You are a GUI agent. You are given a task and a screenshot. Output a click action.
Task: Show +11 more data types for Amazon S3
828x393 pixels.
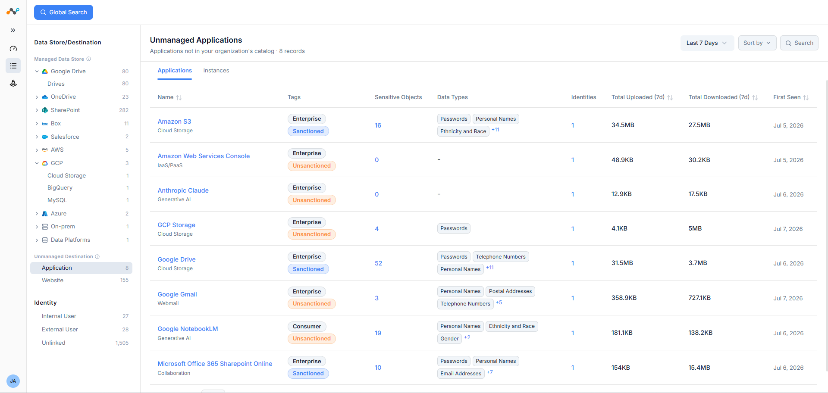tap(496, 130)
